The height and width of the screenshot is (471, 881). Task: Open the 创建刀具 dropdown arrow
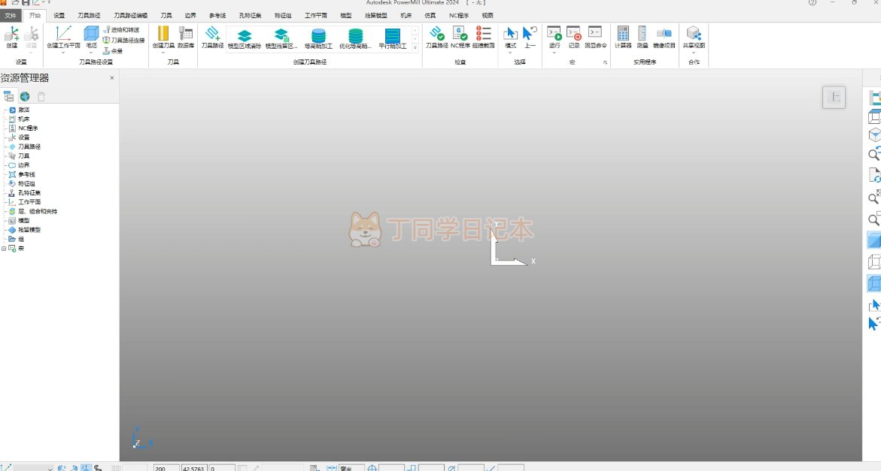[163, 53]
